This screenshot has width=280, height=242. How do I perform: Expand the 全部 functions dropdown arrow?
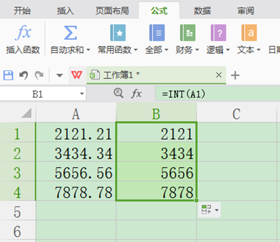(x=166, y=50)
